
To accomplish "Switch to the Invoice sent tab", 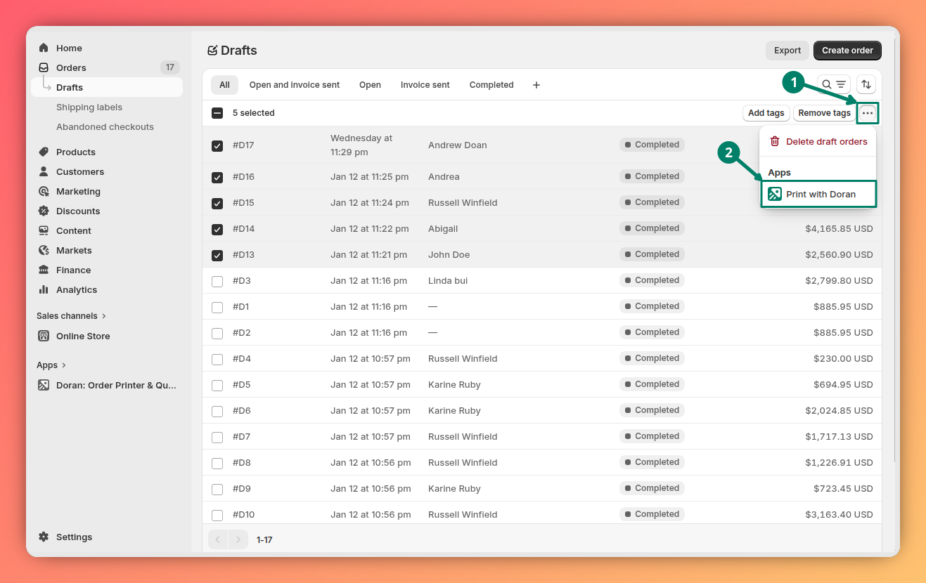I will coord(425,85).
